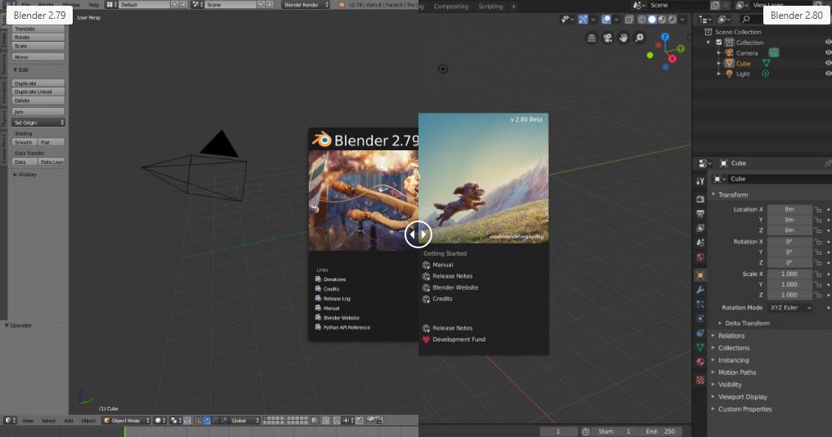
Task: Open the Help menu in 2.79 top bar
Action: (94, 5)
